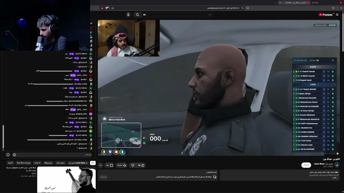Click the YouTube search magnifier icon
This screenshot has height=193, width=344.
click(x=137, y=15)
